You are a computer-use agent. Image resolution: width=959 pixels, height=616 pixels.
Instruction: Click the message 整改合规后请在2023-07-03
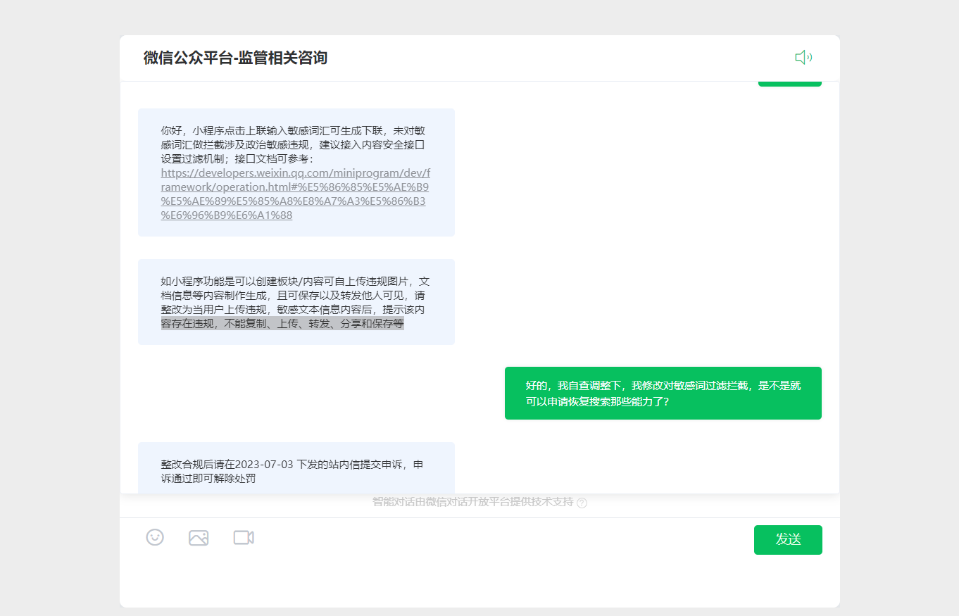point(296,468)
